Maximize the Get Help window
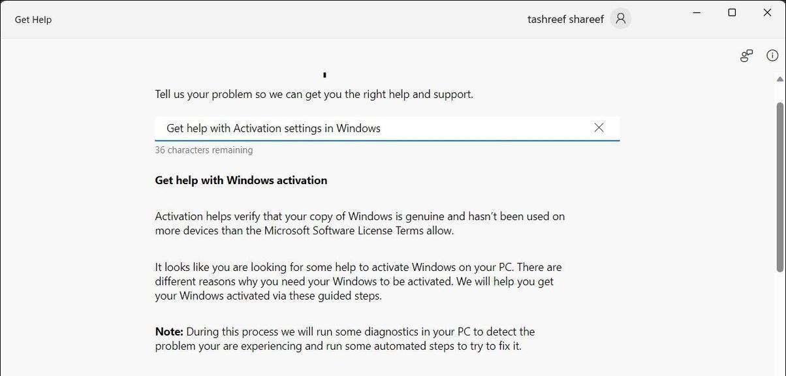This screenshot has height=376, width=786. [x=732, y=12]
